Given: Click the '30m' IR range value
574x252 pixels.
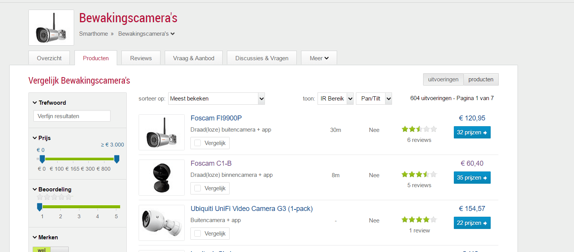Looking at the screenshot, I should coord(336,130).
